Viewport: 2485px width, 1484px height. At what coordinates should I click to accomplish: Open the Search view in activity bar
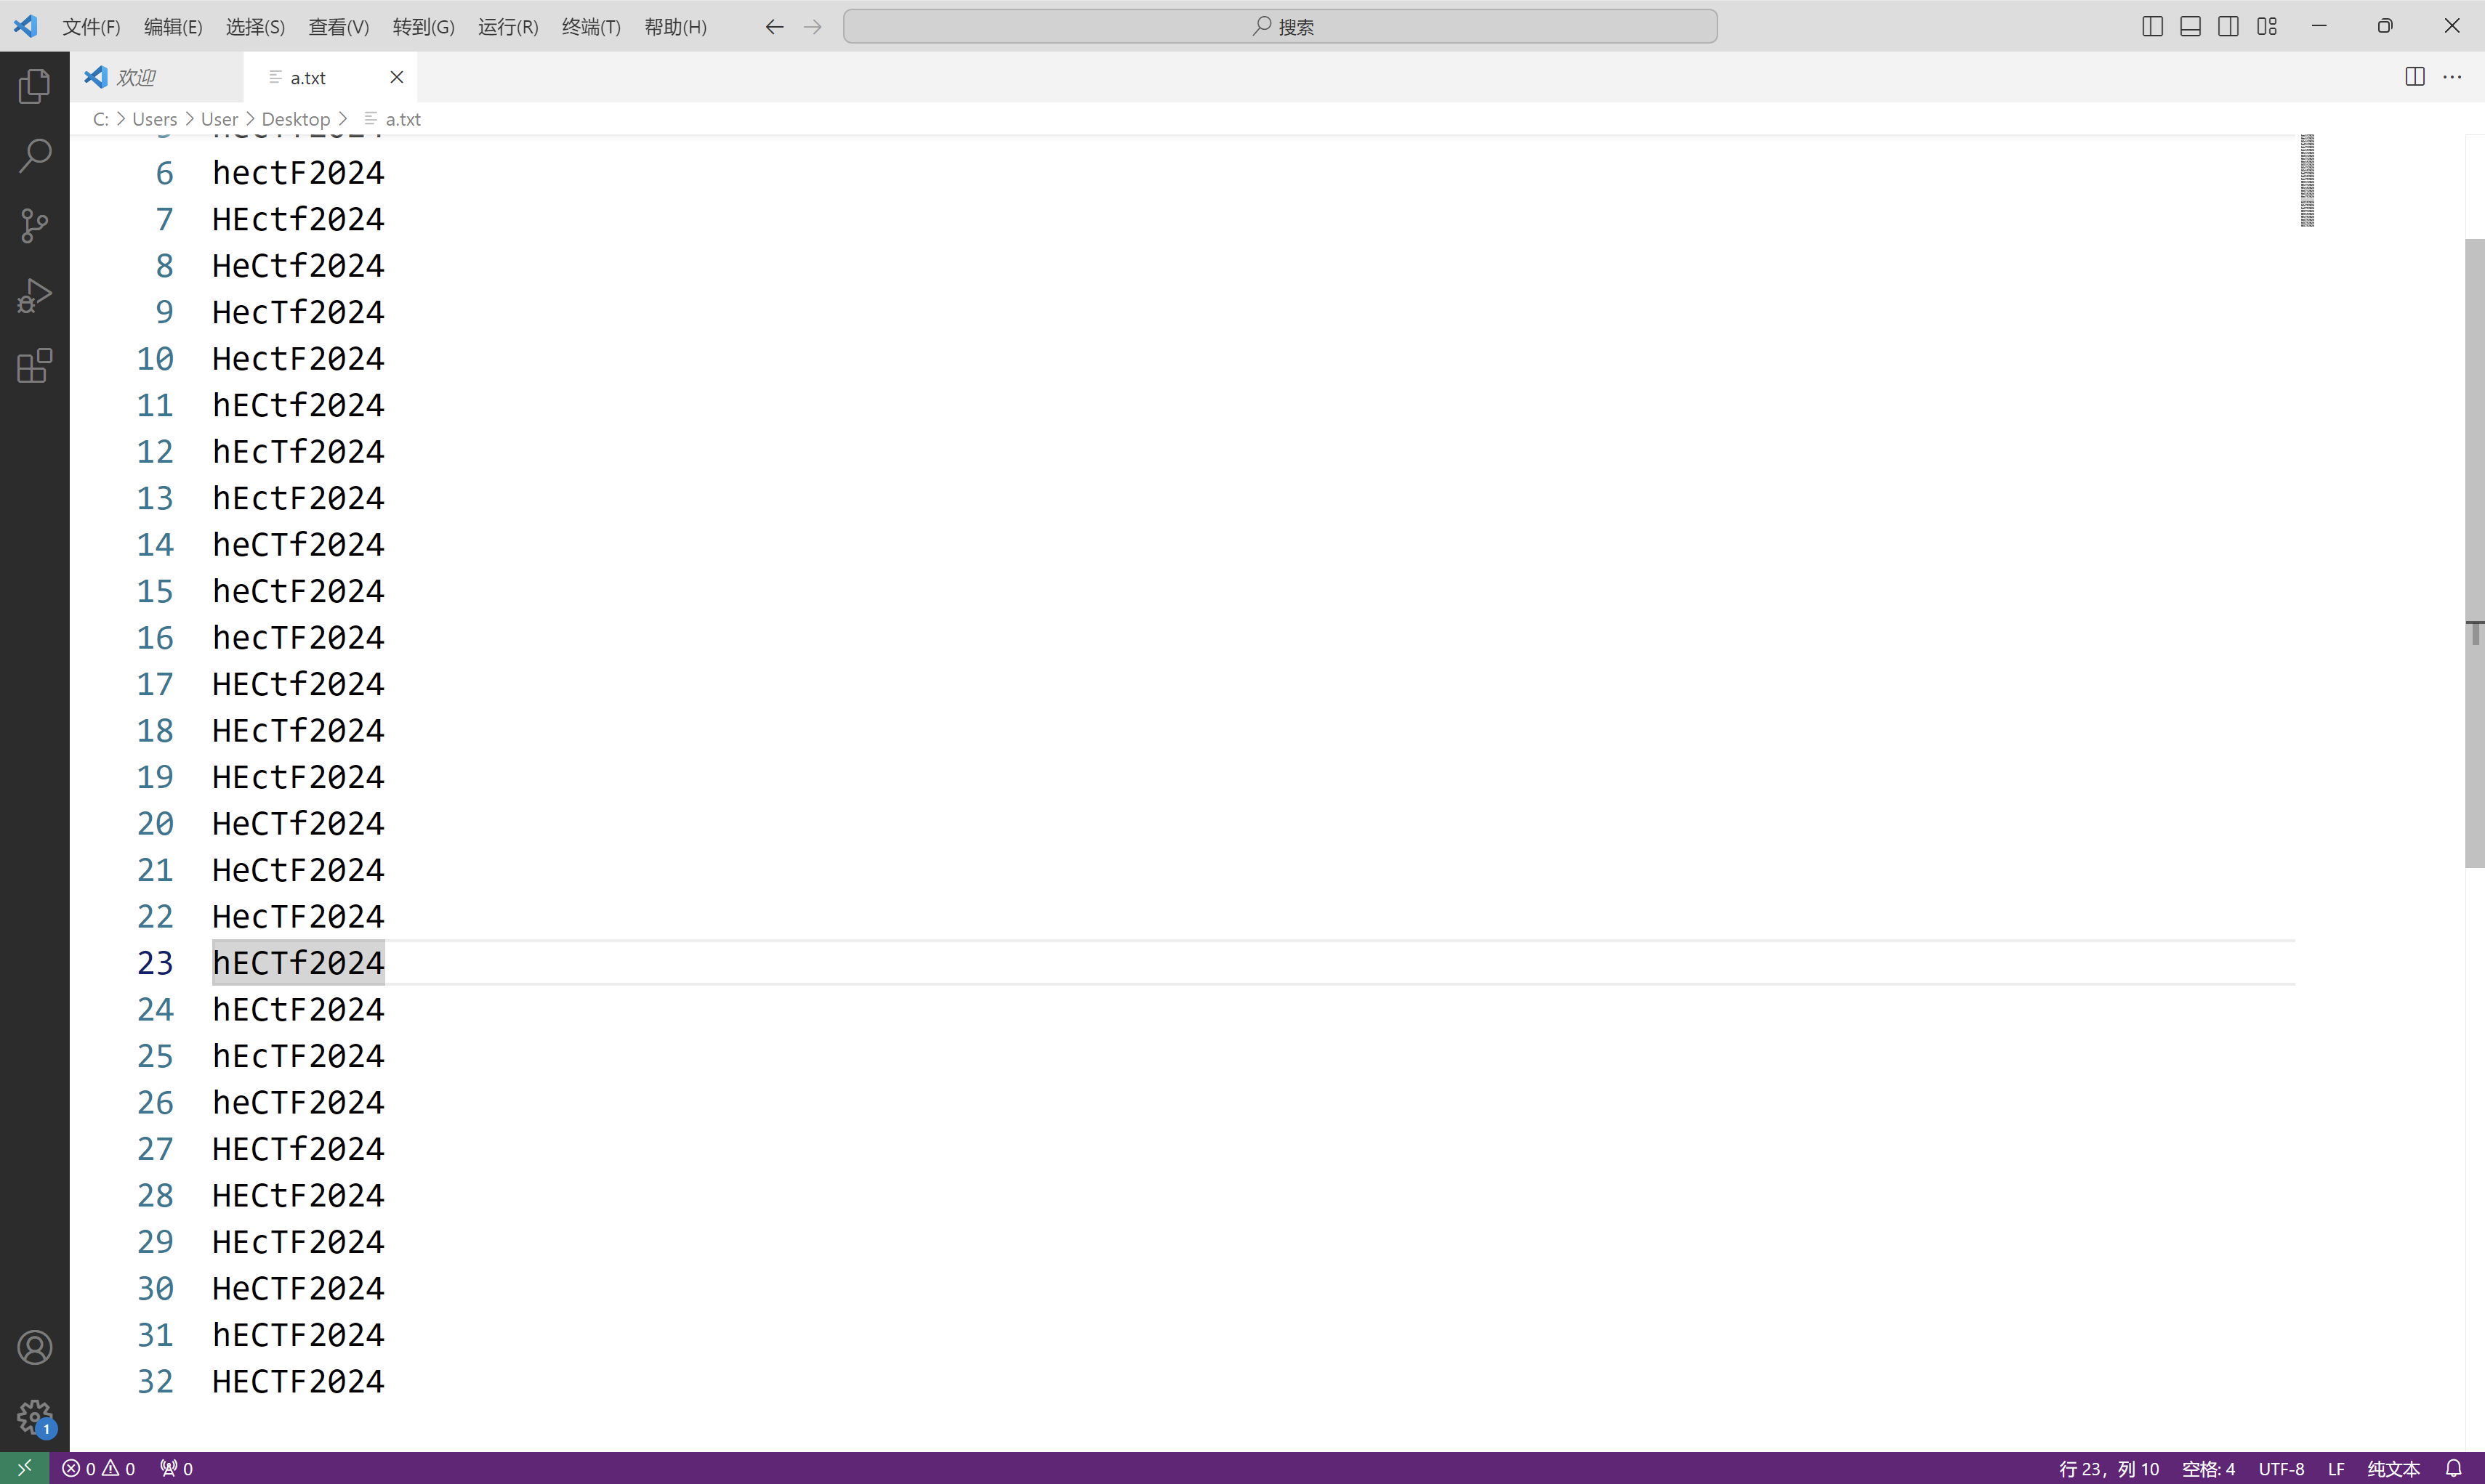pos(34,156)
